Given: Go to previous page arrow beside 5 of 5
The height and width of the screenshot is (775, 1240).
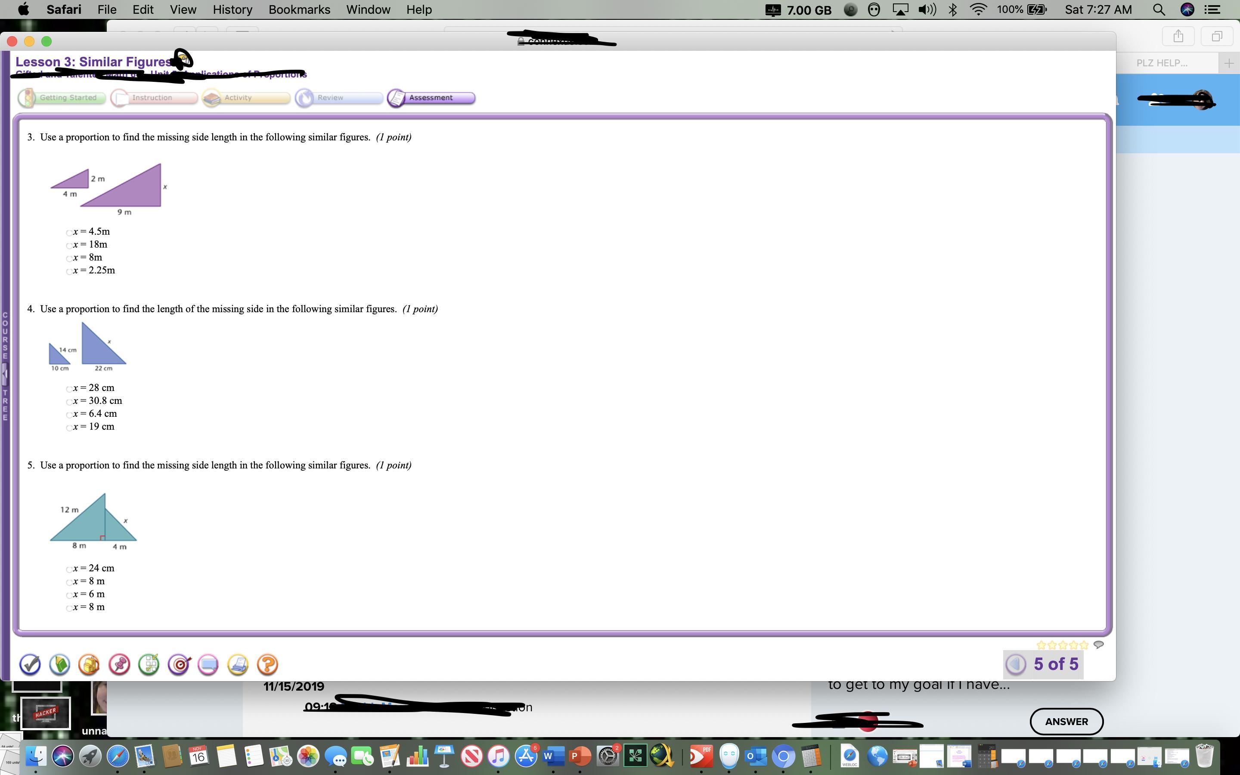Looking at the screenshot, I should click(1016, 664).
